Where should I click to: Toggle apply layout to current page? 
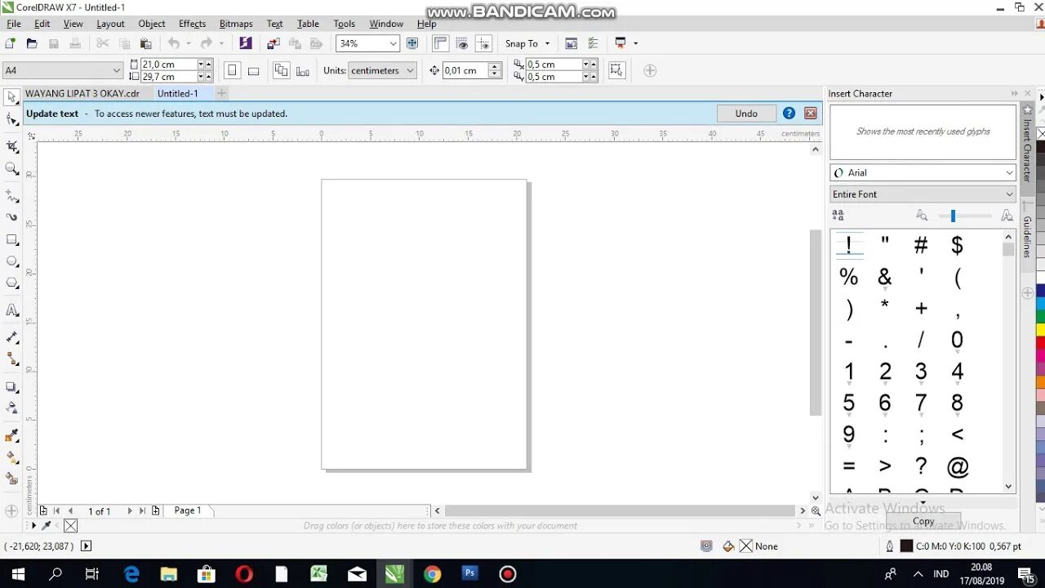[x=303, y=70]
